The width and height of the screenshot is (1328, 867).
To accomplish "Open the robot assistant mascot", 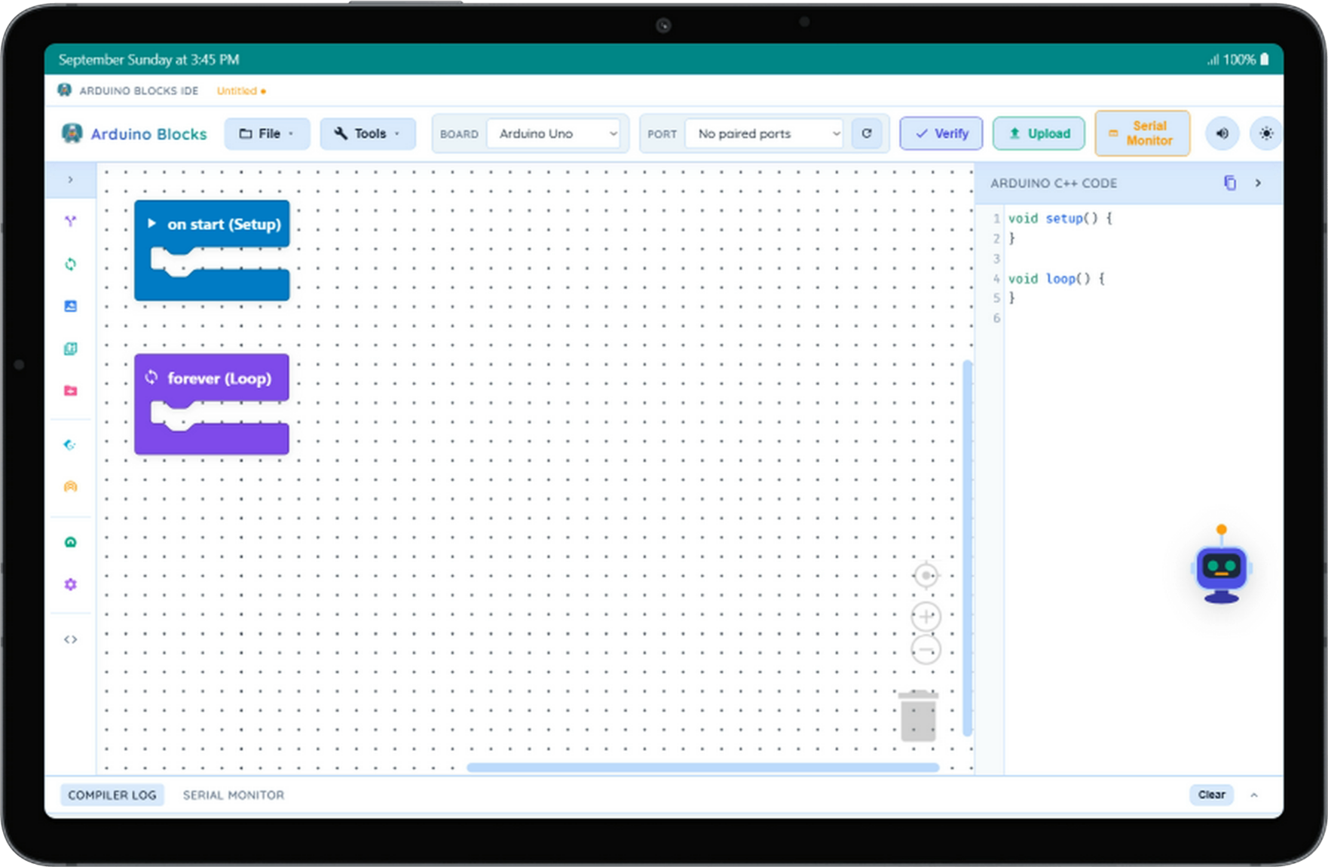I will (x=1221, y=565).
